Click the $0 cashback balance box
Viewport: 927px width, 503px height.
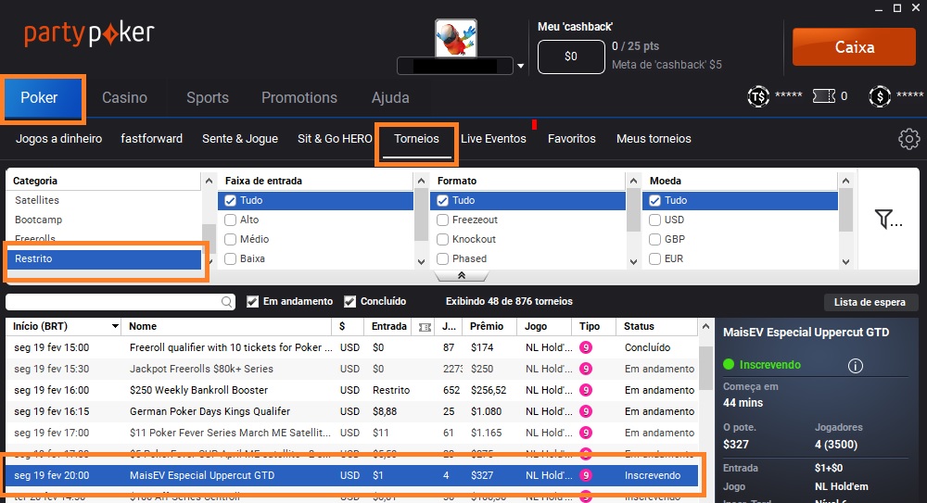571,57
